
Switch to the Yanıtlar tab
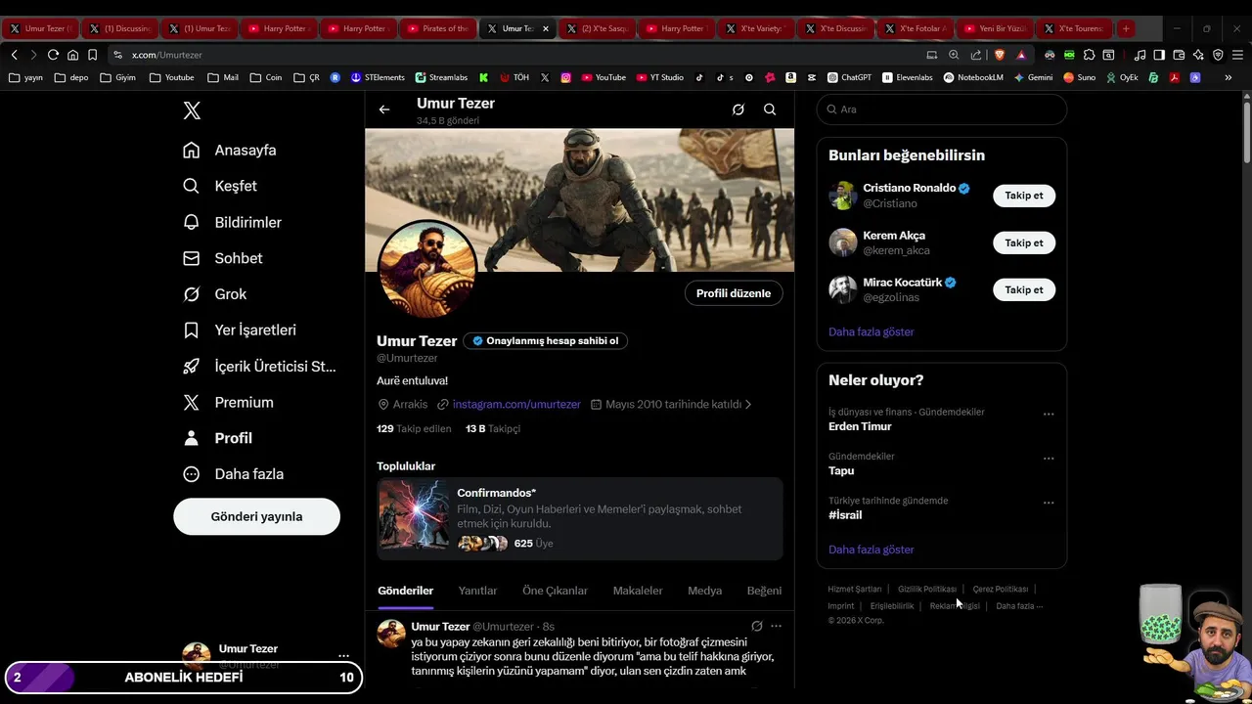pos(477,591)
